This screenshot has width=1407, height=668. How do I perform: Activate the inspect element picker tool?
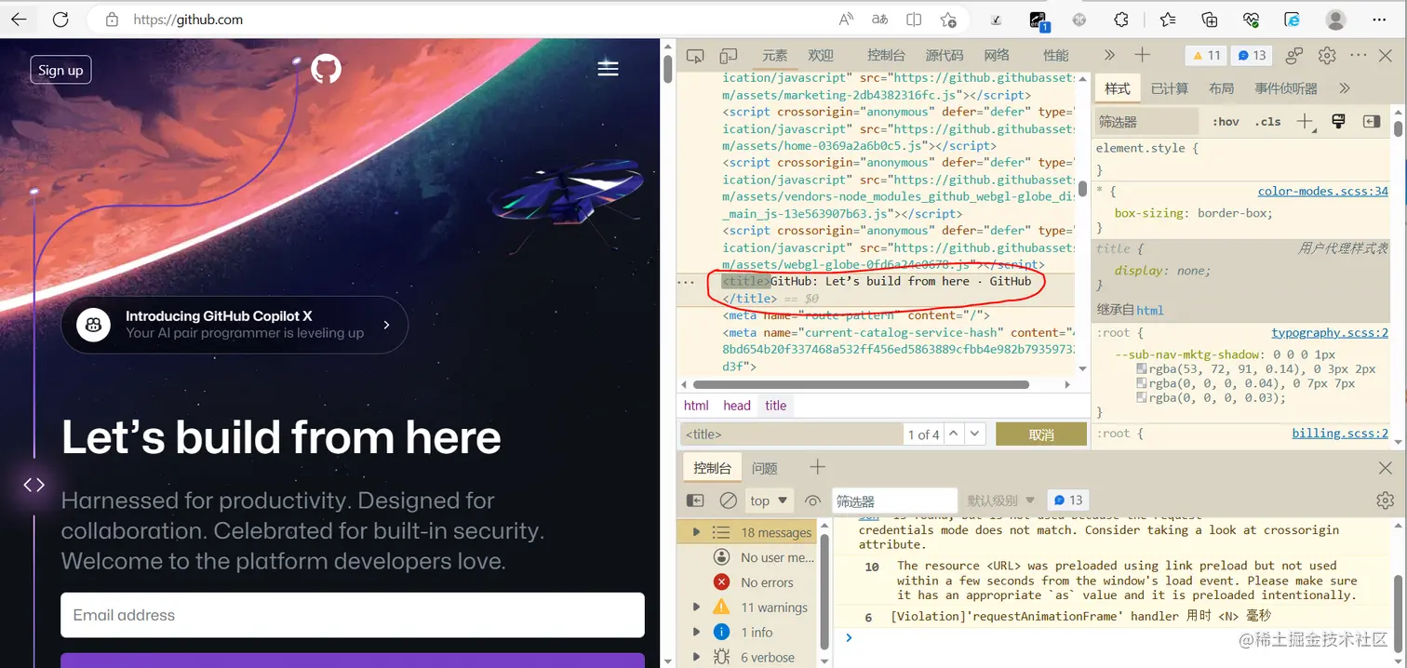(695, 56)
